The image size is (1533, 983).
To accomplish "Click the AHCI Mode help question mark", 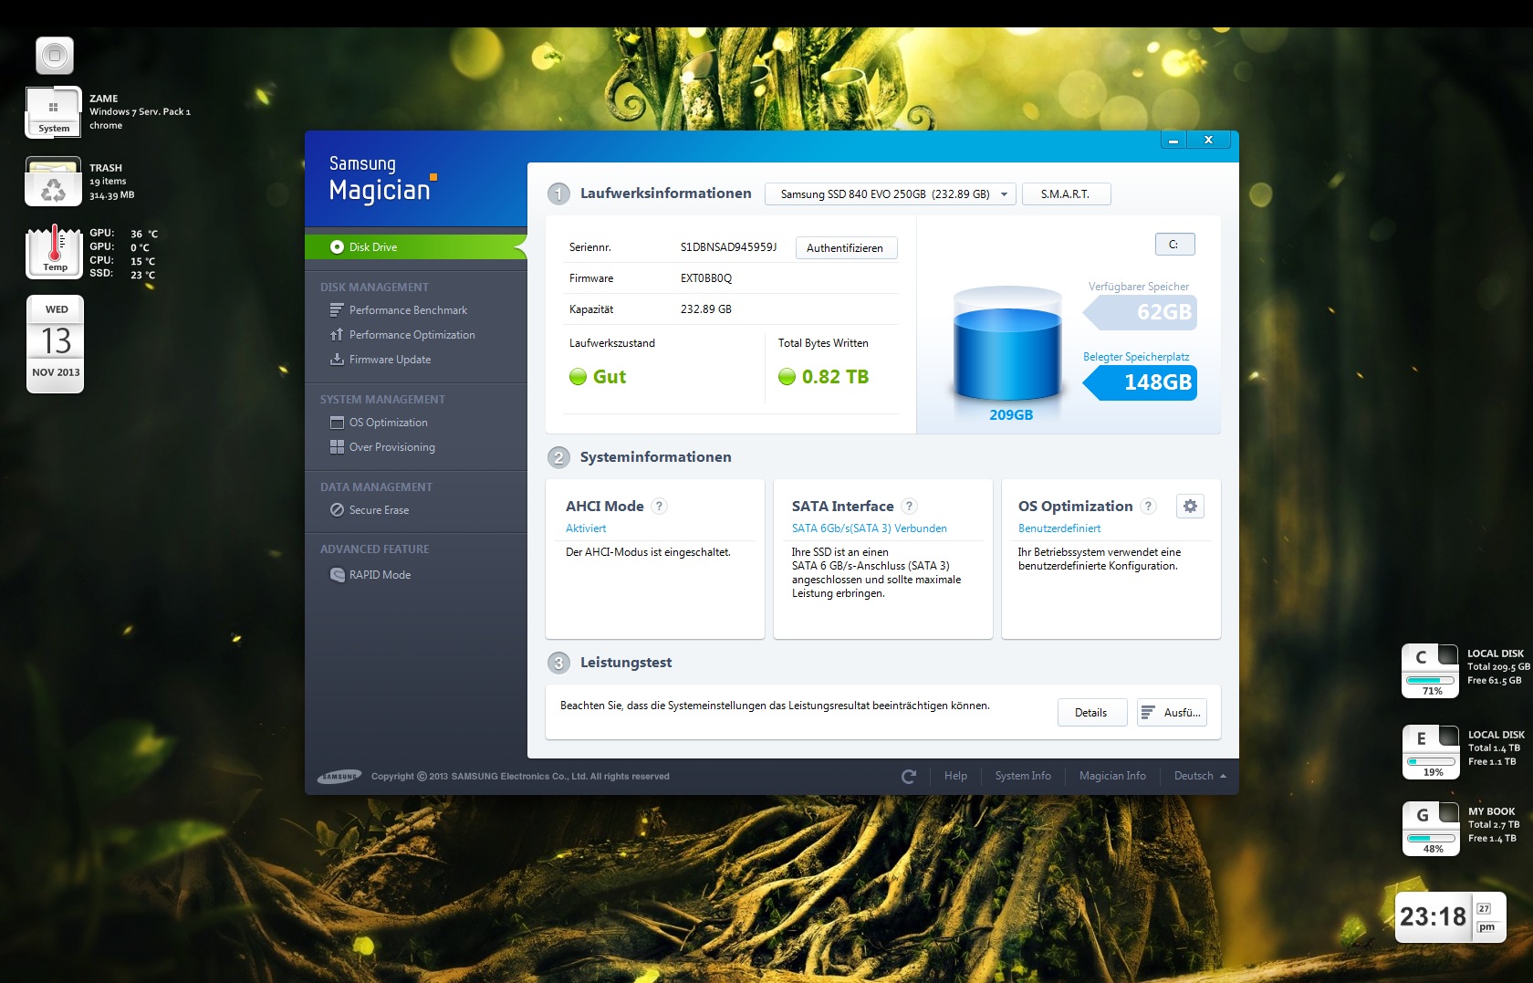I will (660, 507).
